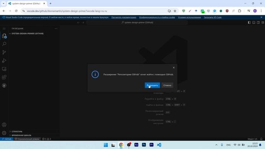The image size is (265, 149).
Task: Click the ENG language indicator in tray
Action: coord(228,145)
